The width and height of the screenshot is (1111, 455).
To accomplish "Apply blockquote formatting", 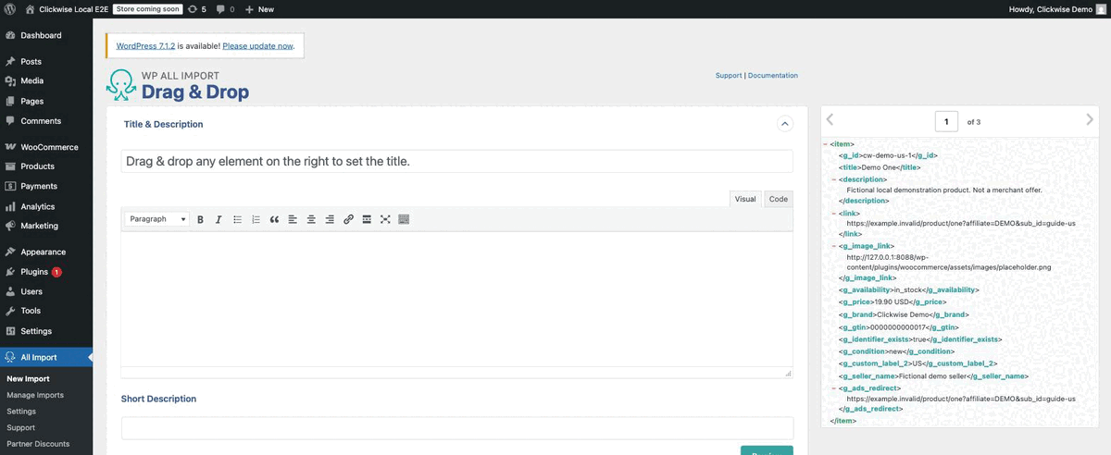I will coord(274,219).
